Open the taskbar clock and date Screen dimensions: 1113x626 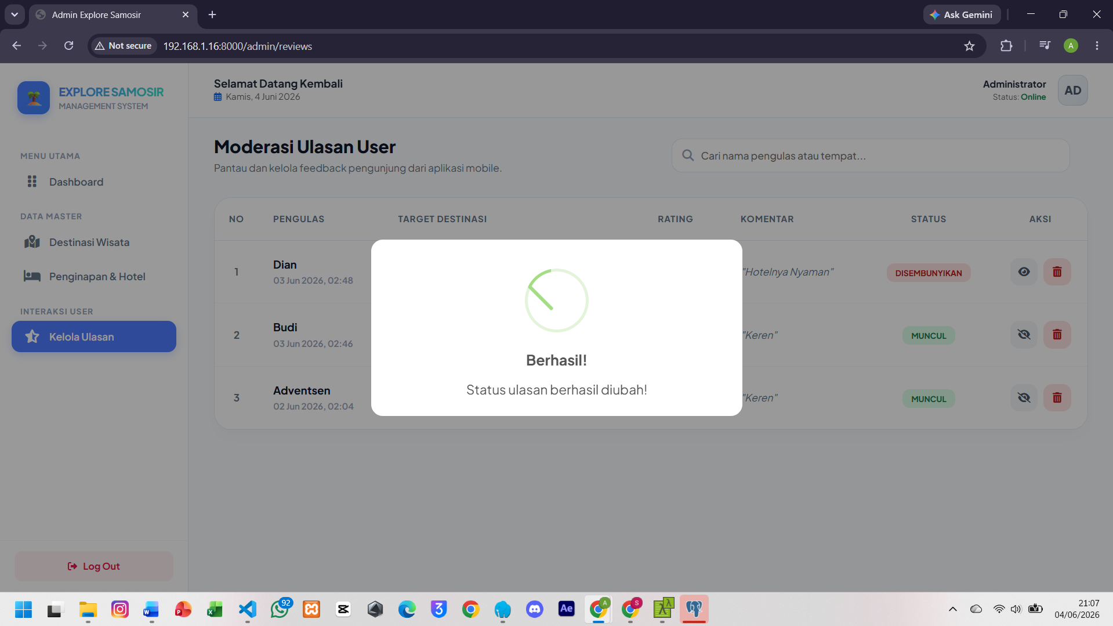1076,609
